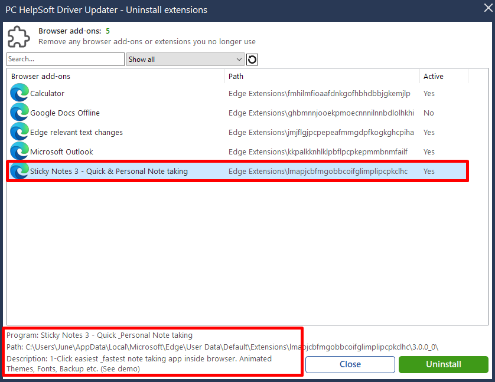Close the Uninstall extensions window
495x382 pixels.
[488, 8]
